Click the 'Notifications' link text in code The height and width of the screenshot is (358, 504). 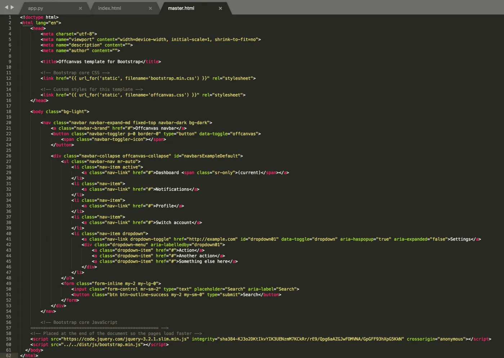pos(172,189)
